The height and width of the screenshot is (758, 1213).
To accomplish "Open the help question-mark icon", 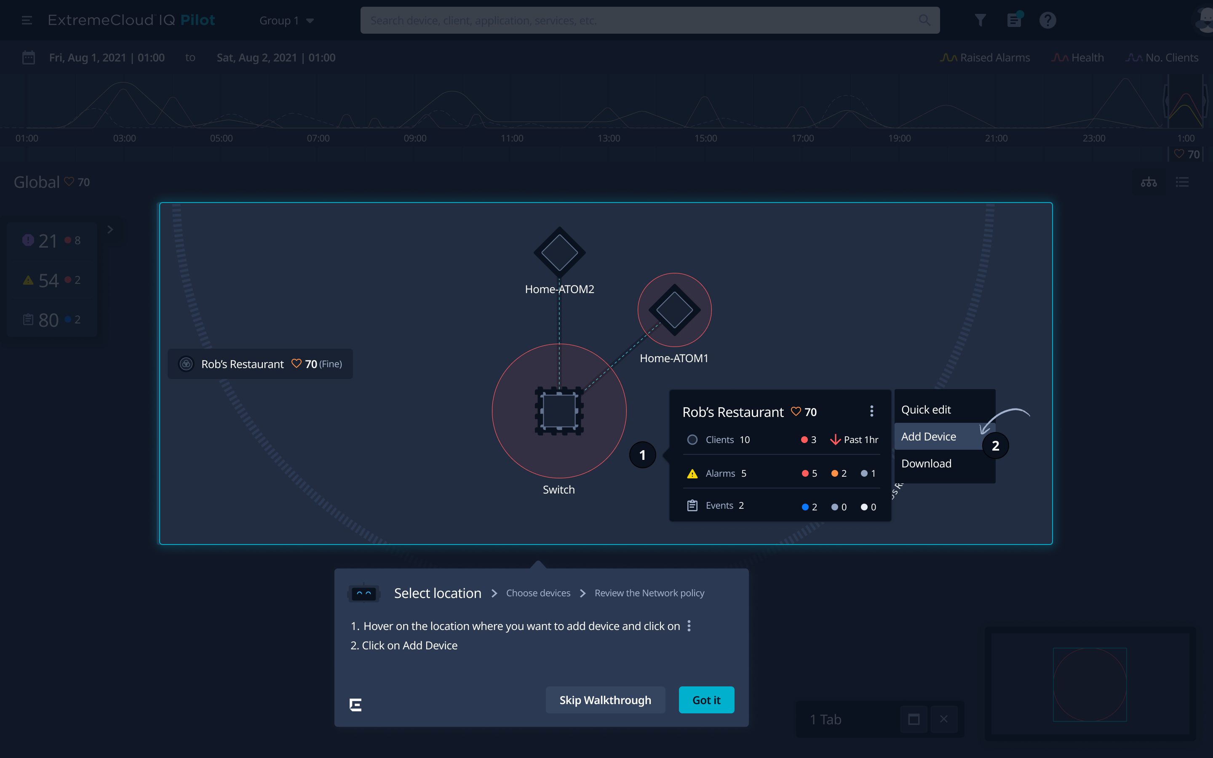I will pos(1047,20).
